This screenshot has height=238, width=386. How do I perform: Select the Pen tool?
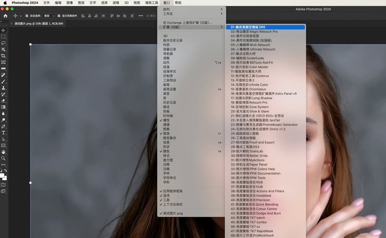pyautogui.click(x=3, y=127)
